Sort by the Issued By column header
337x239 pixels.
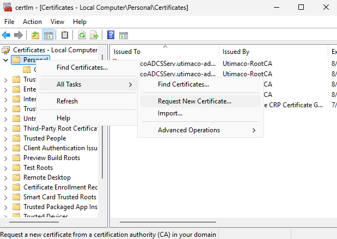(236, 52)
